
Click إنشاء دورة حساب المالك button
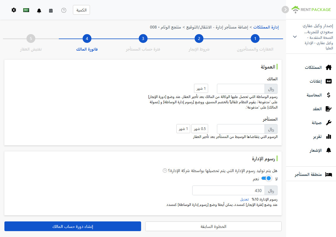tap(73, 226)
